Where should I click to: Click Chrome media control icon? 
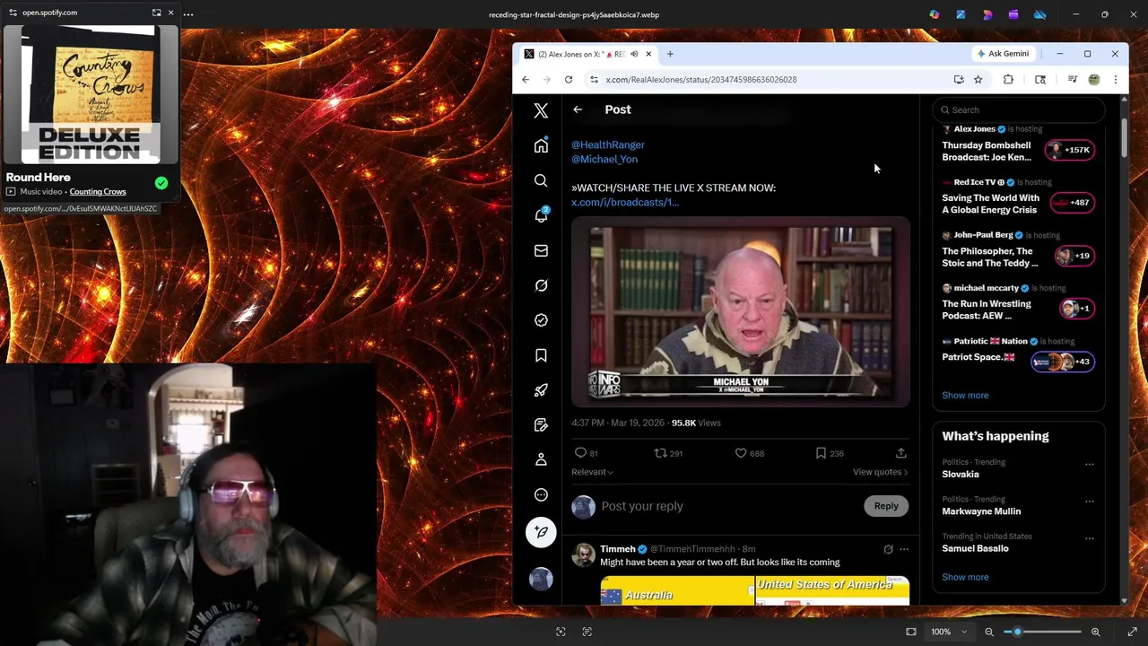click(1072, 80)
